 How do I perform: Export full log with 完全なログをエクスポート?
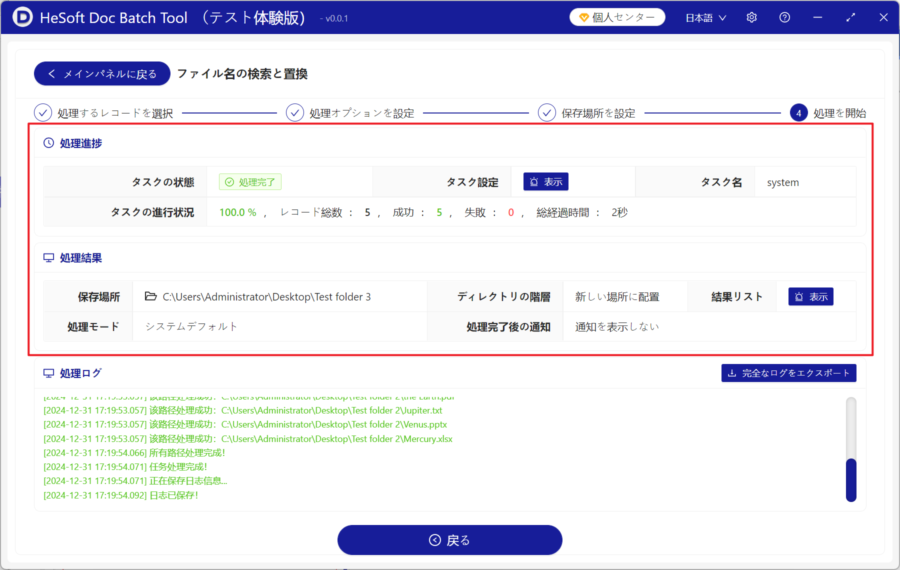(x=788, y=373)
